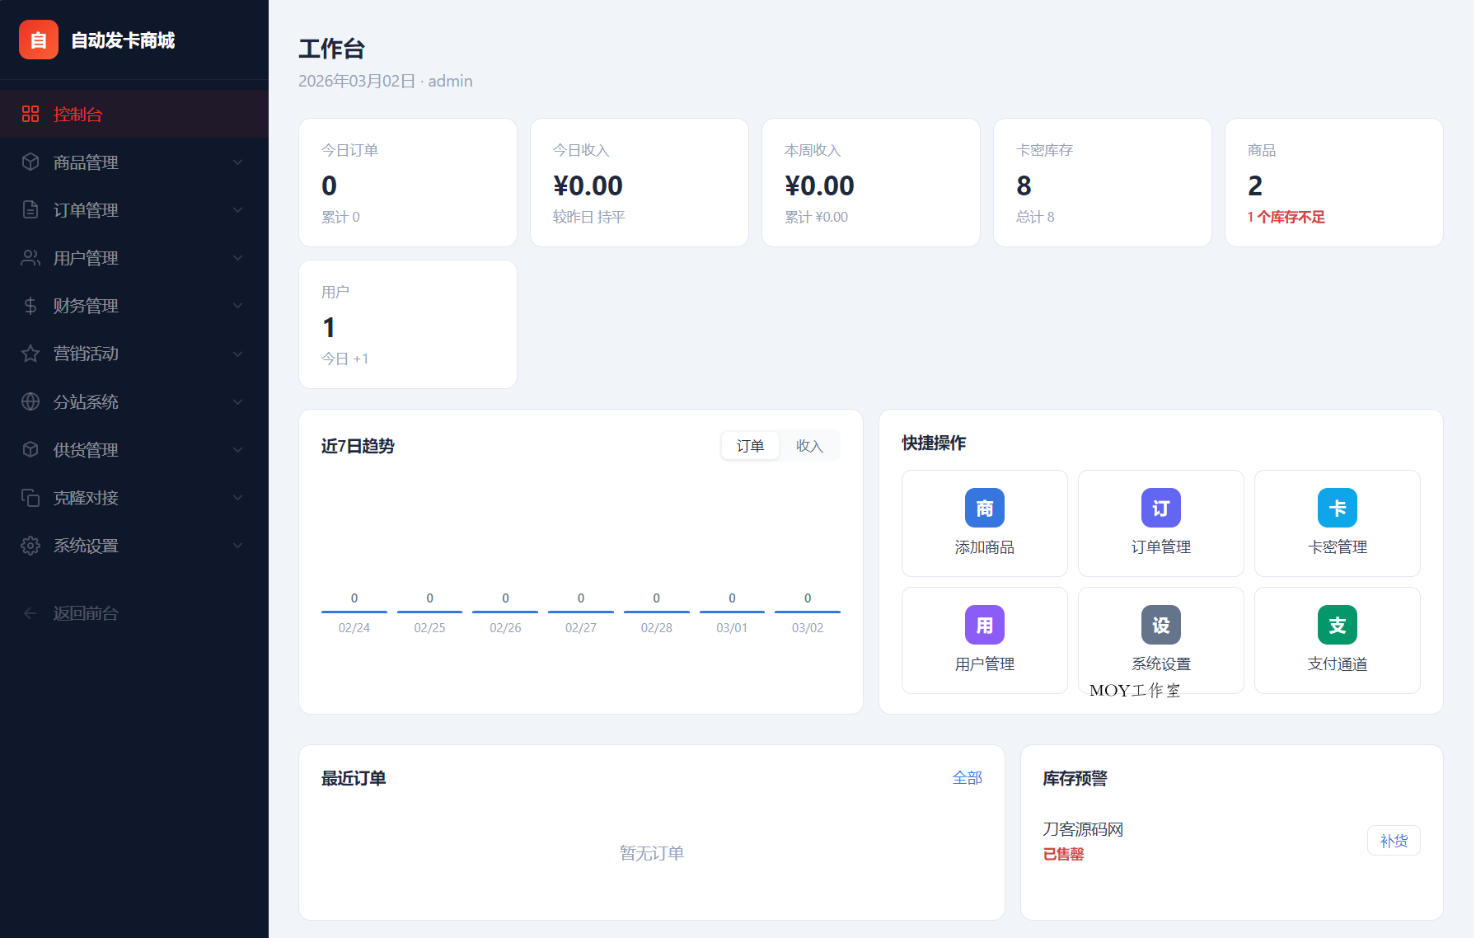
Task: Switch to the 收入 tab in trend chart
Action: (x=810, y=445)
